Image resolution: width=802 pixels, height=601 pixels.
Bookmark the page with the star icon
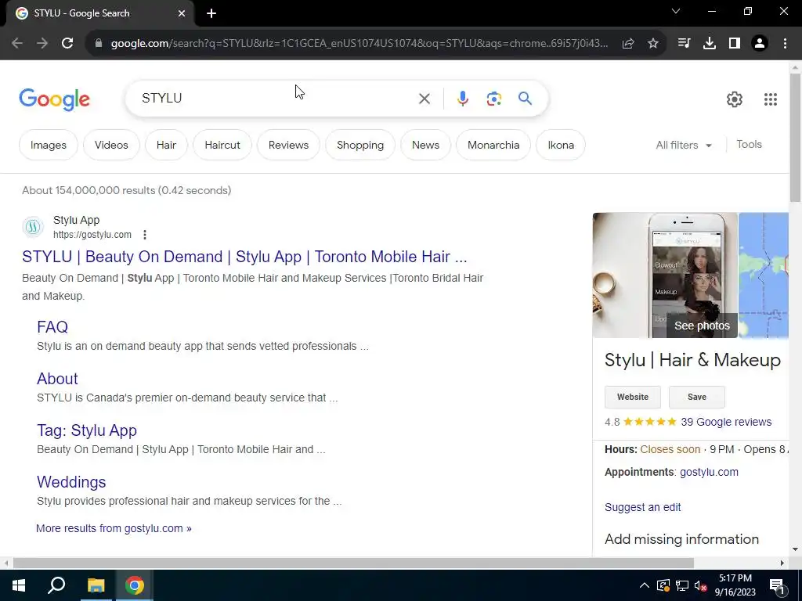click(x=653, y=44)
